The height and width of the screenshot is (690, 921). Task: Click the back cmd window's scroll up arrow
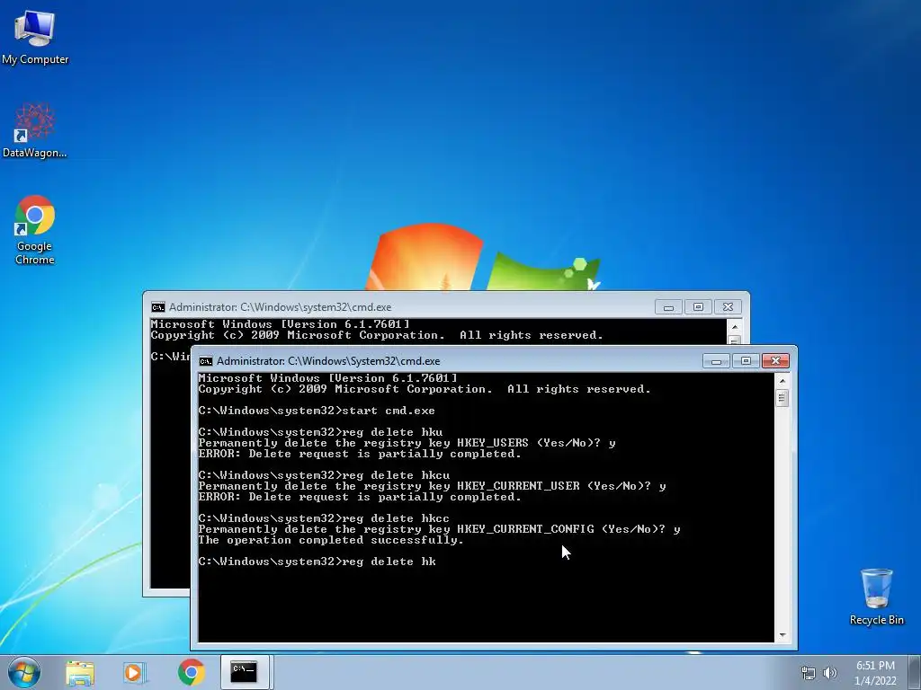[x=734, y=327]
